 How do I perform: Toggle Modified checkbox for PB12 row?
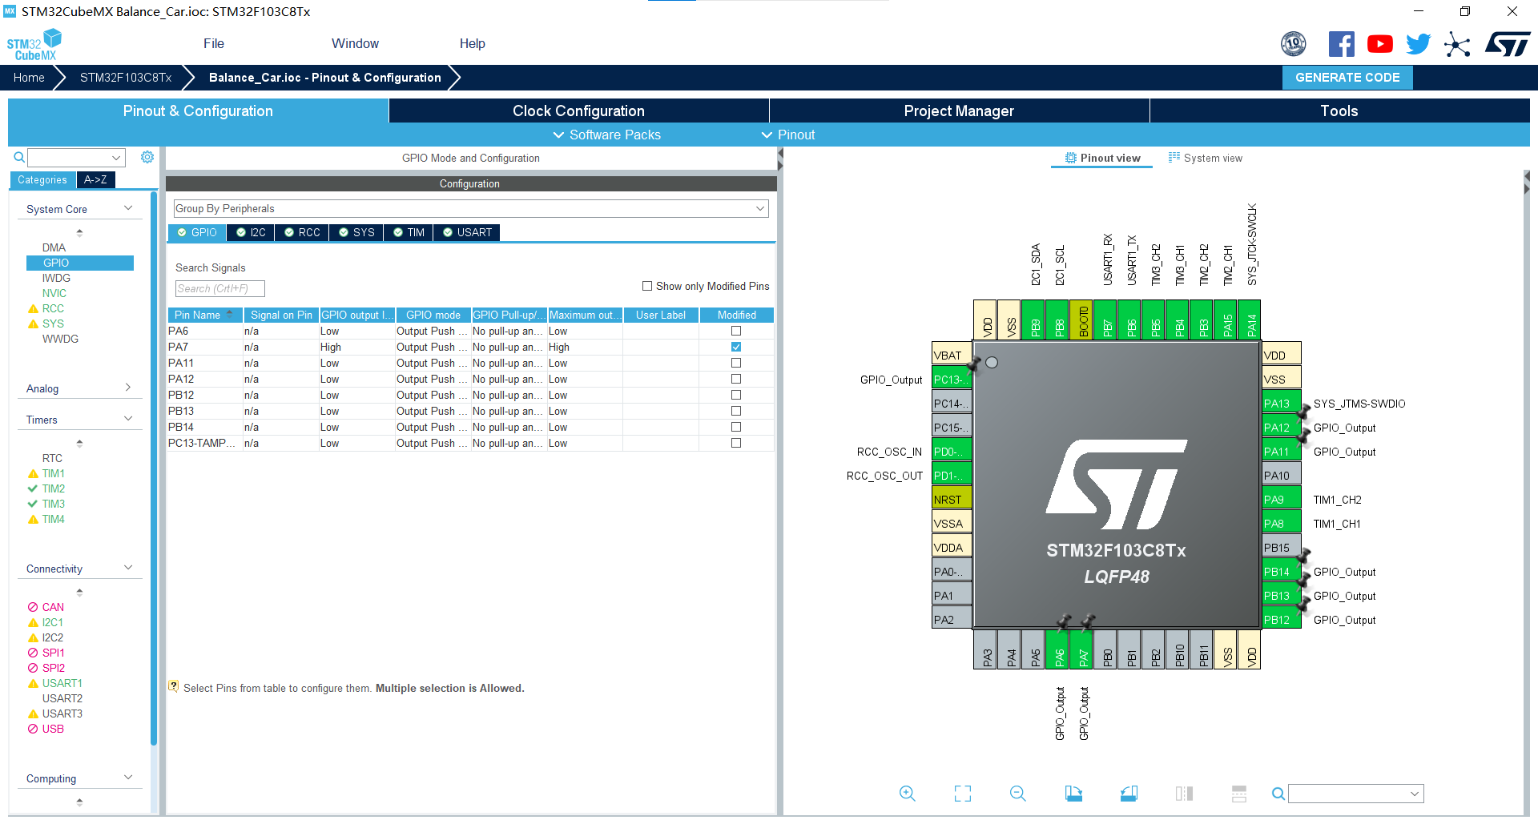736,395
